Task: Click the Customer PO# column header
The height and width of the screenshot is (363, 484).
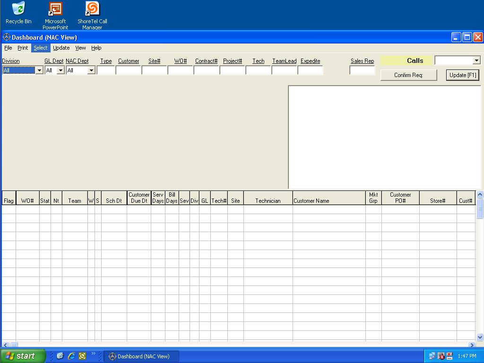Action: coord(400,198)
